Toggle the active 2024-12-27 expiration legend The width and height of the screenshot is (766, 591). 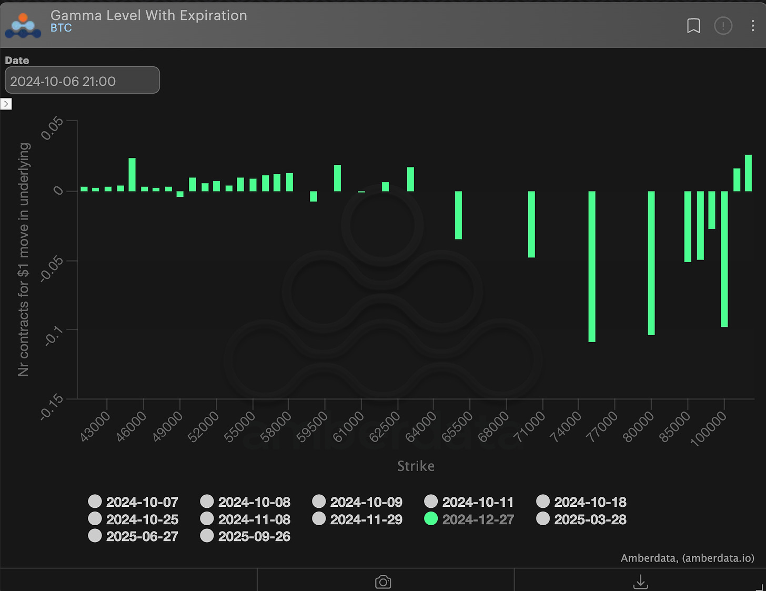(469, 519)
